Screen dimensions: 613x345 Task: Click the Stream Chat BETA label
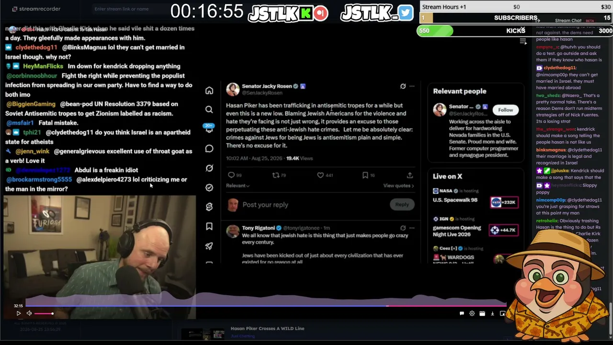[590, 21]
